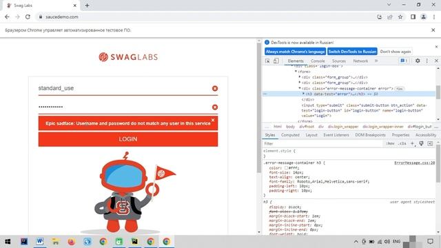Expand the second form_group div node
Screen dimensions: 441x248
pyautogui.click(x=300, y=83)
